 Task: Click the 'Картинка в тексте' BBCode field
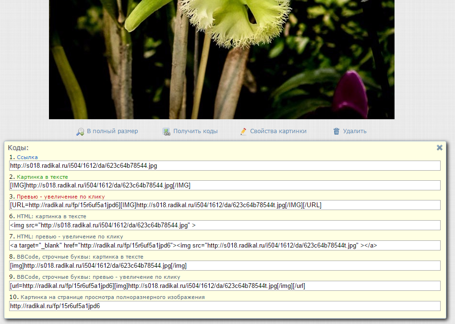tap(225, 186)
